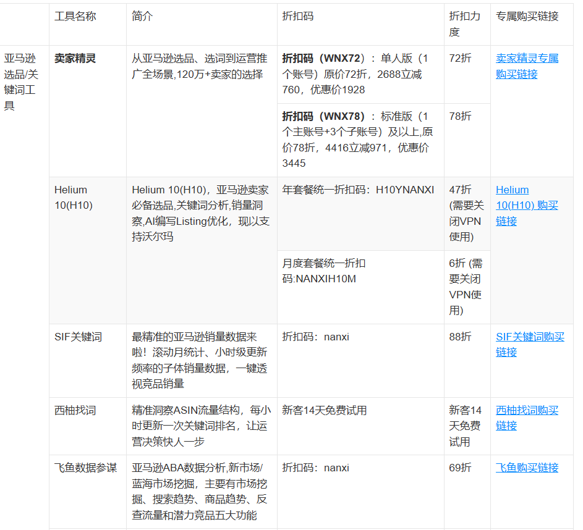Open the 卖家精灵专属购买链接 link

tap(527, 66)
